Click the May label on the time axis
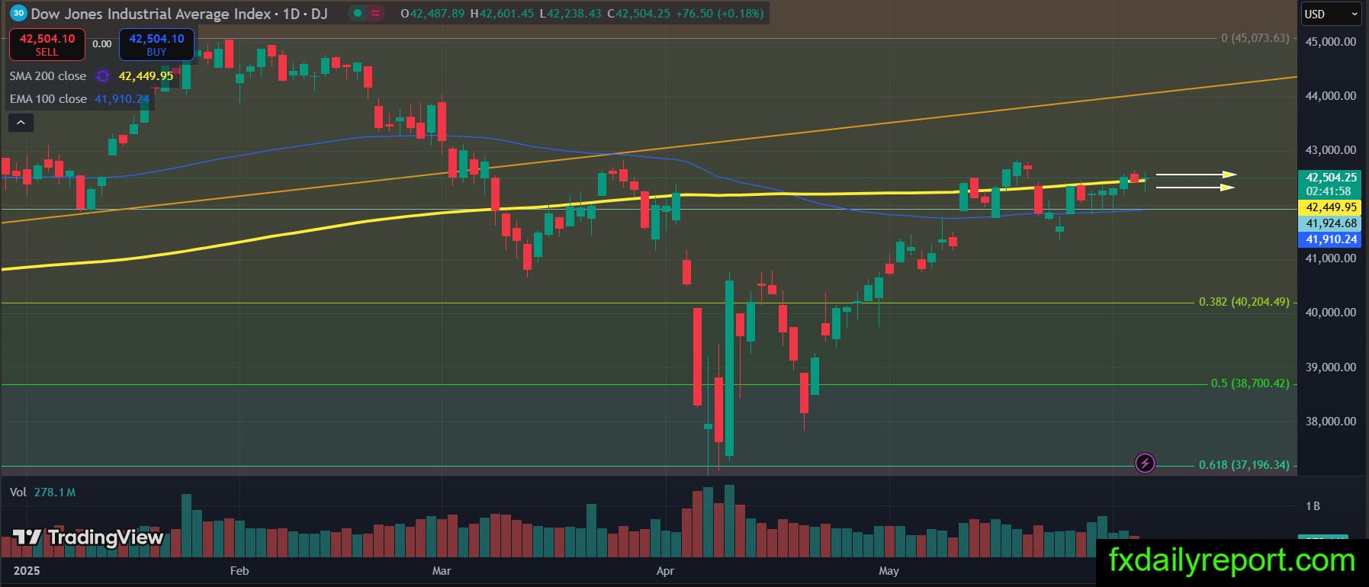Screen dimensions: 1369x587 889,571
